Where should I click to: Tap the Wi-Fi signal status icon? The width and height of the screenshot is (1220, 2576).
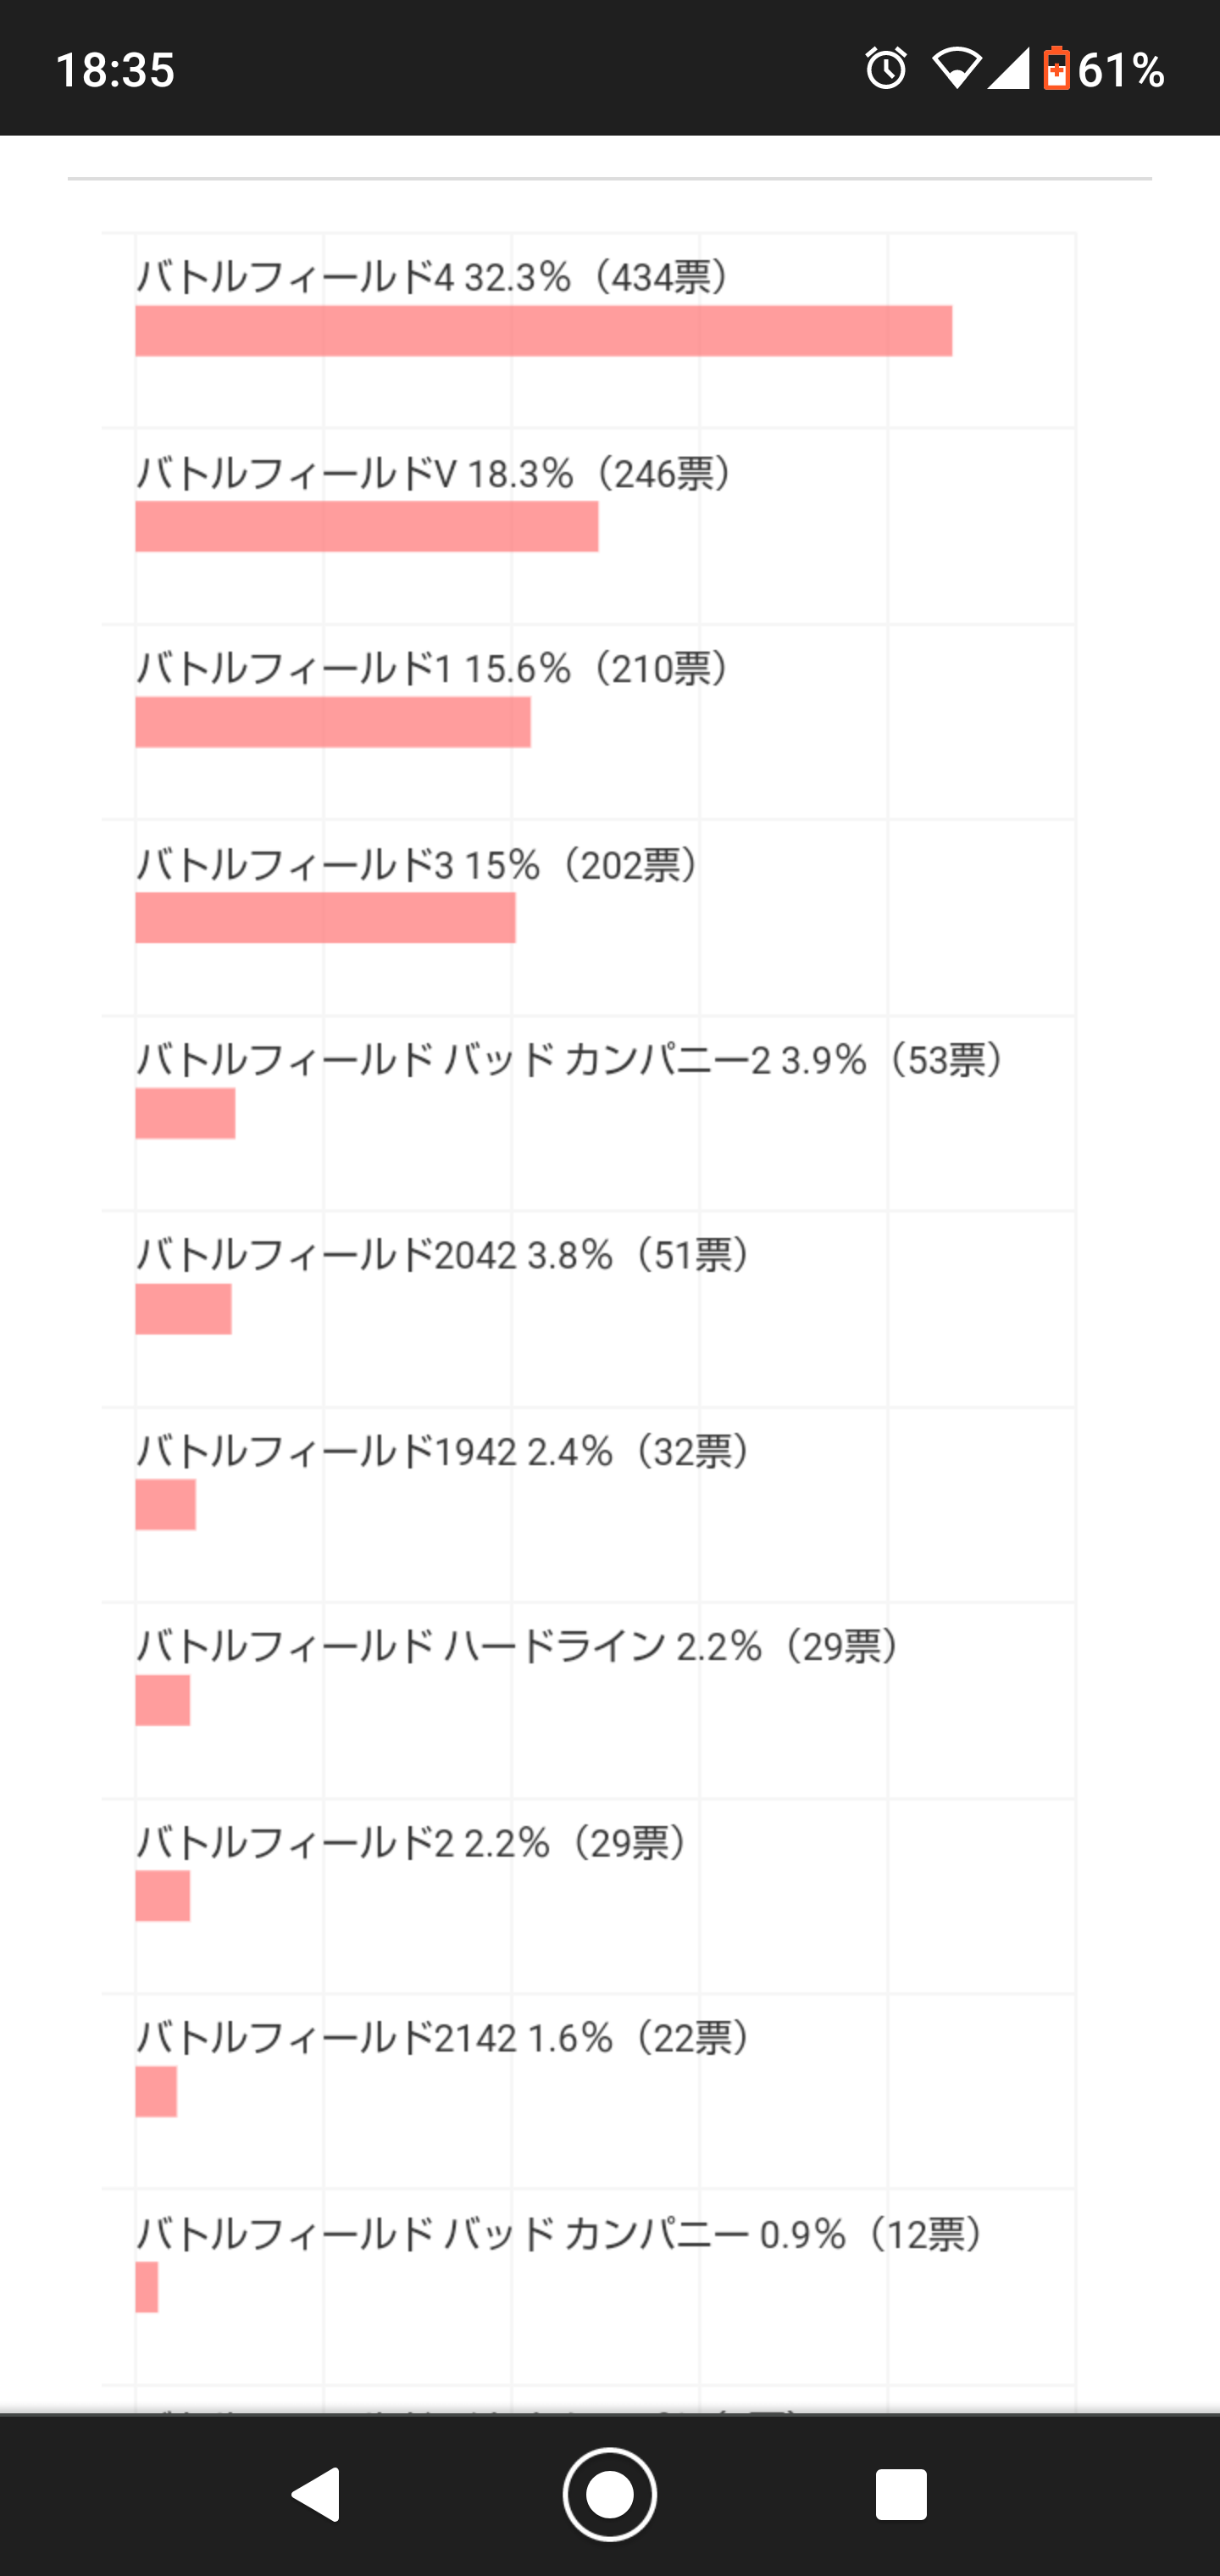(x=956, y=69)
